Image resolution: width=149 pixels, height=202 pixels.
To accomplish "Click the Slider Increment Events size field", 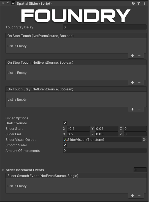I will pyautogui.click(x=140, y=170).
